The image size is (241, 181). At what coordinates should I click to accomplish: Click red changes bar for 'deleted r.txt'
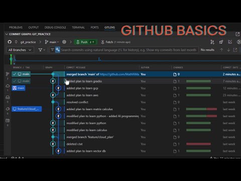198,144
